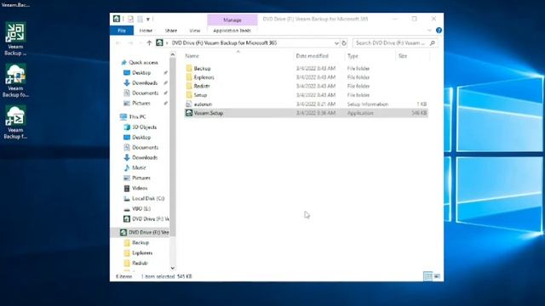Screen dimensions: 545x306
Task: Open the File menu tab
Action: 122,31
